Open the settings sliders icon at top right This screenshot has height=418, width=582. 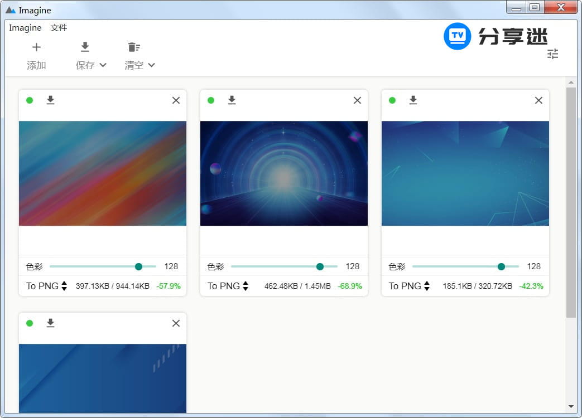(x=552, y=54)
